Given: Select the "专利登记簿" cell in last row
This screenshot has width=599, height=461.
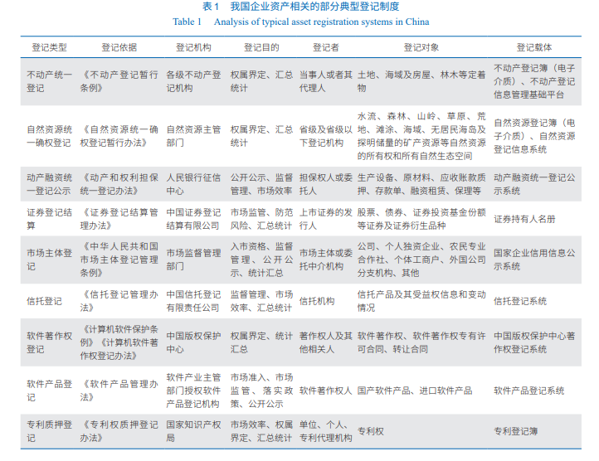Looking at the screenshot, I should point(516,431).
